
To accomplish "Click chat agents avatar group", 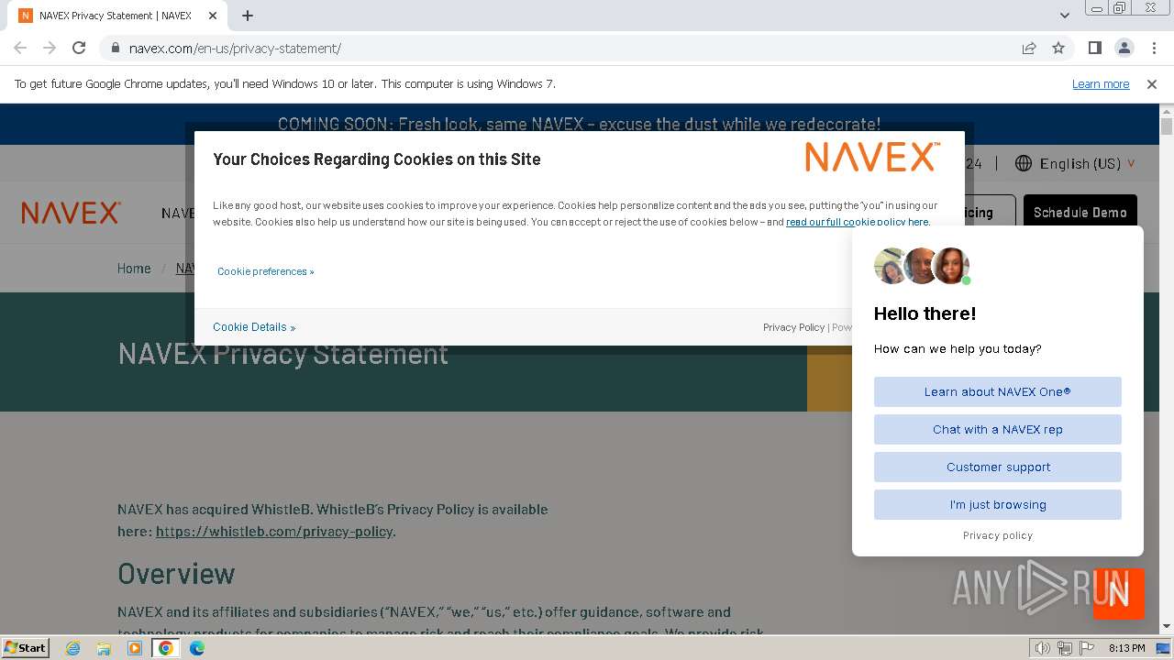I will coord(922,266).
